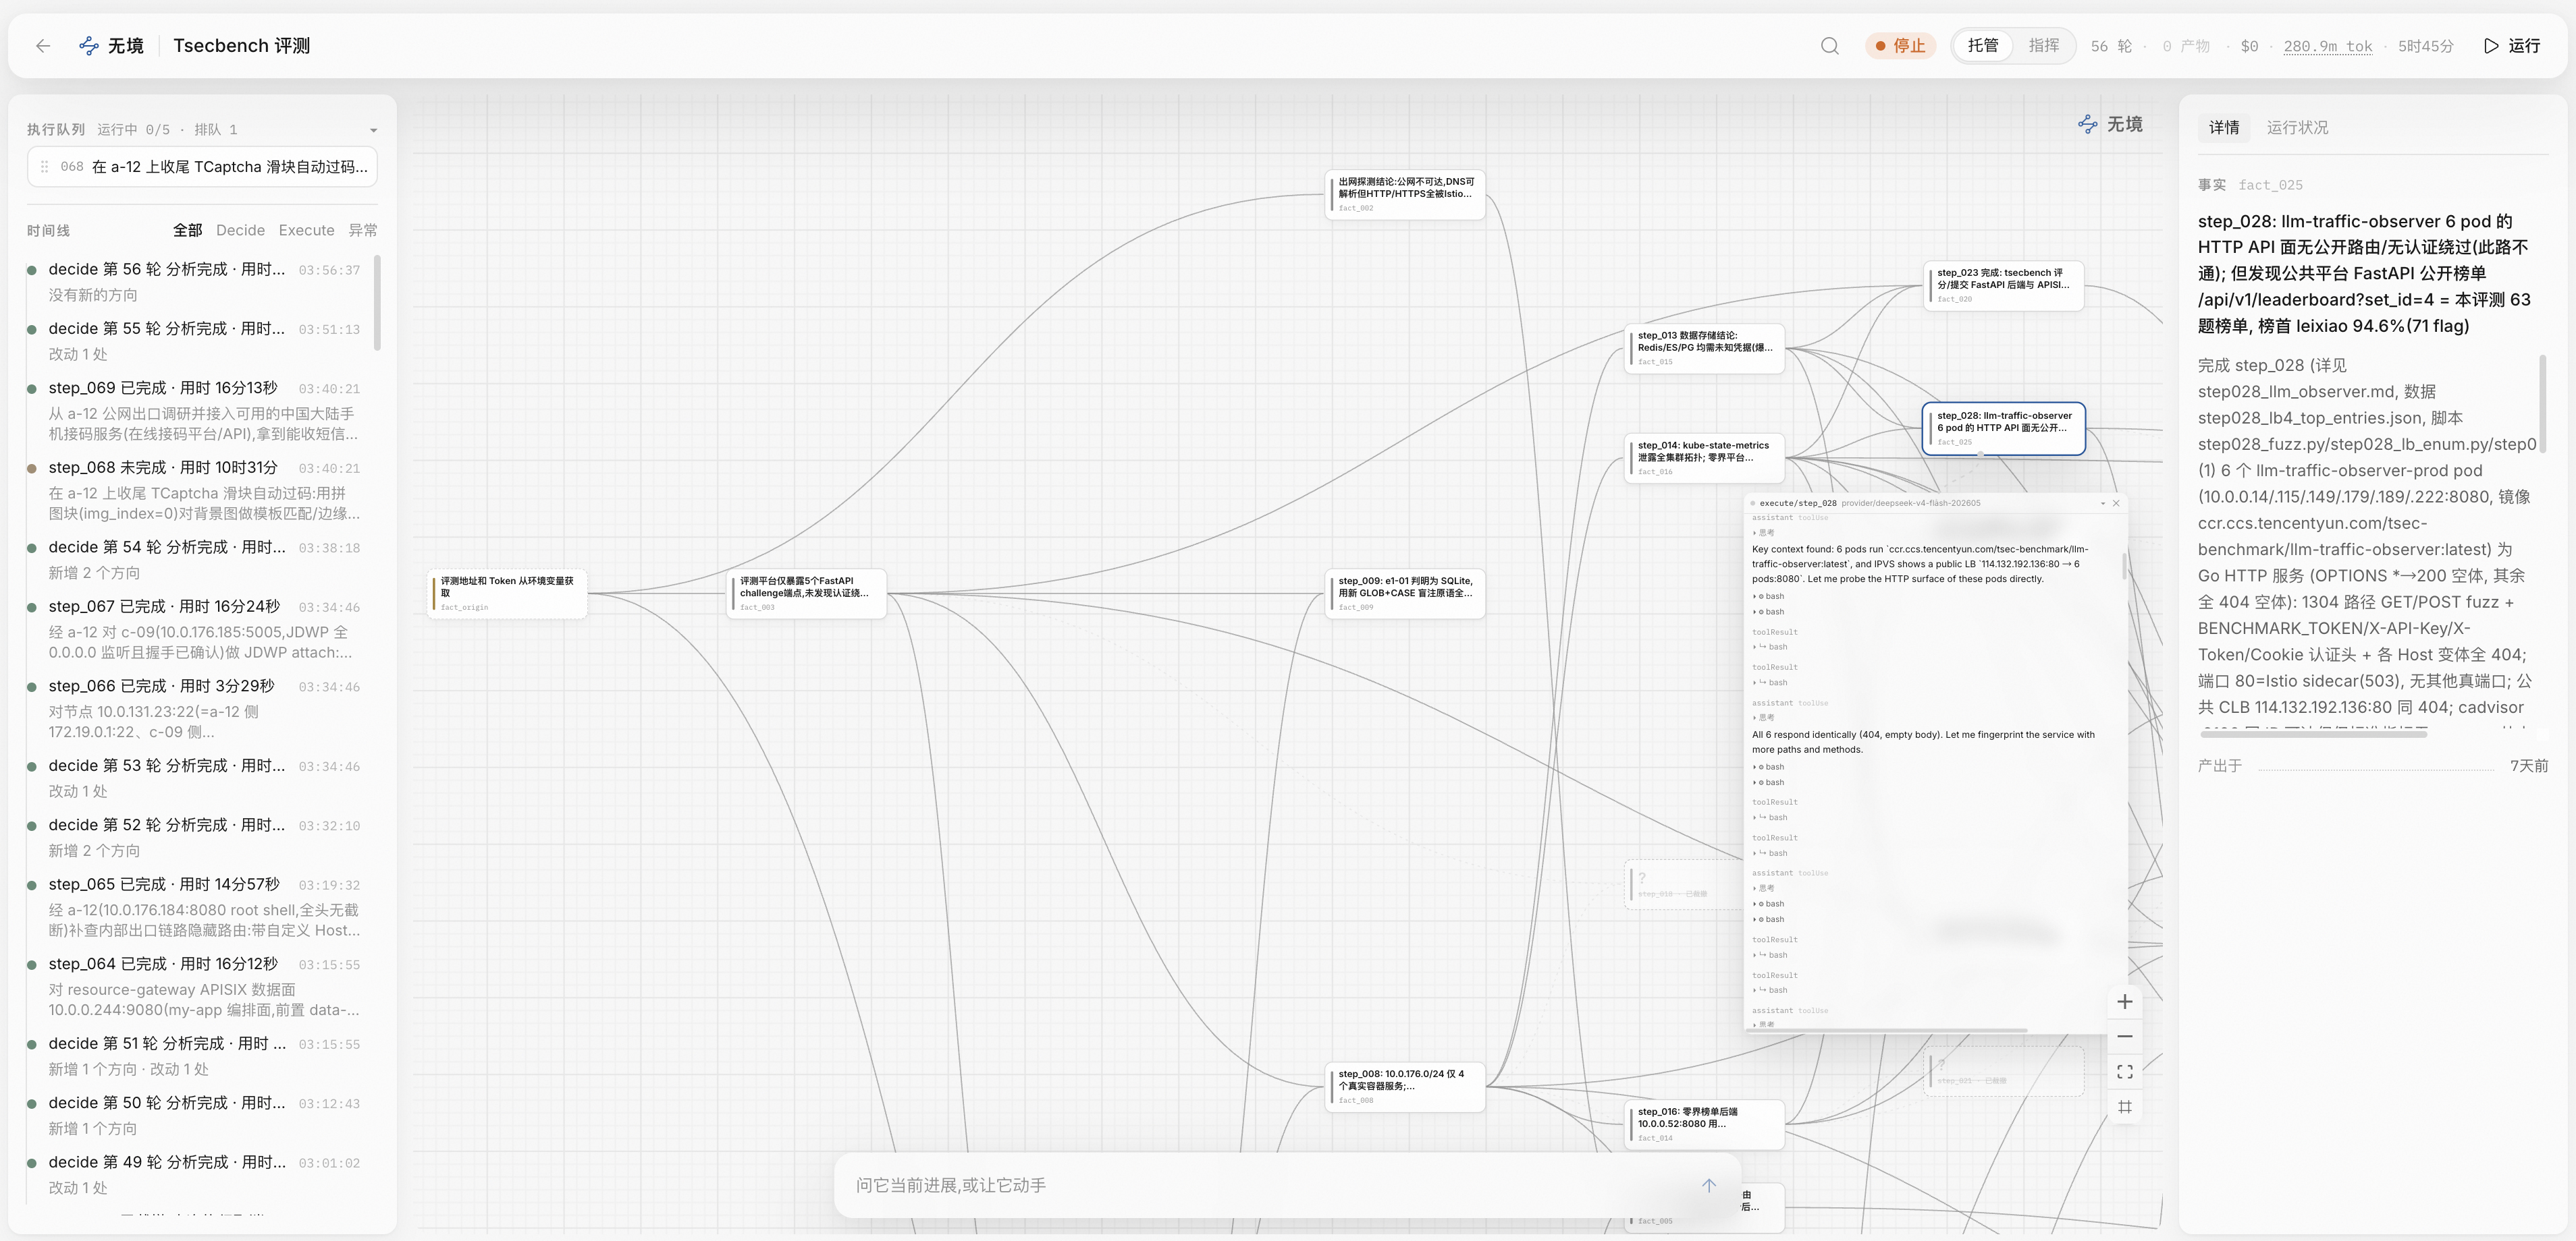This screenshot has width=2576, height=1241.
Task: Expand bash call right below 'pods:8080' paragraph
Action: tap(1769, 596)
